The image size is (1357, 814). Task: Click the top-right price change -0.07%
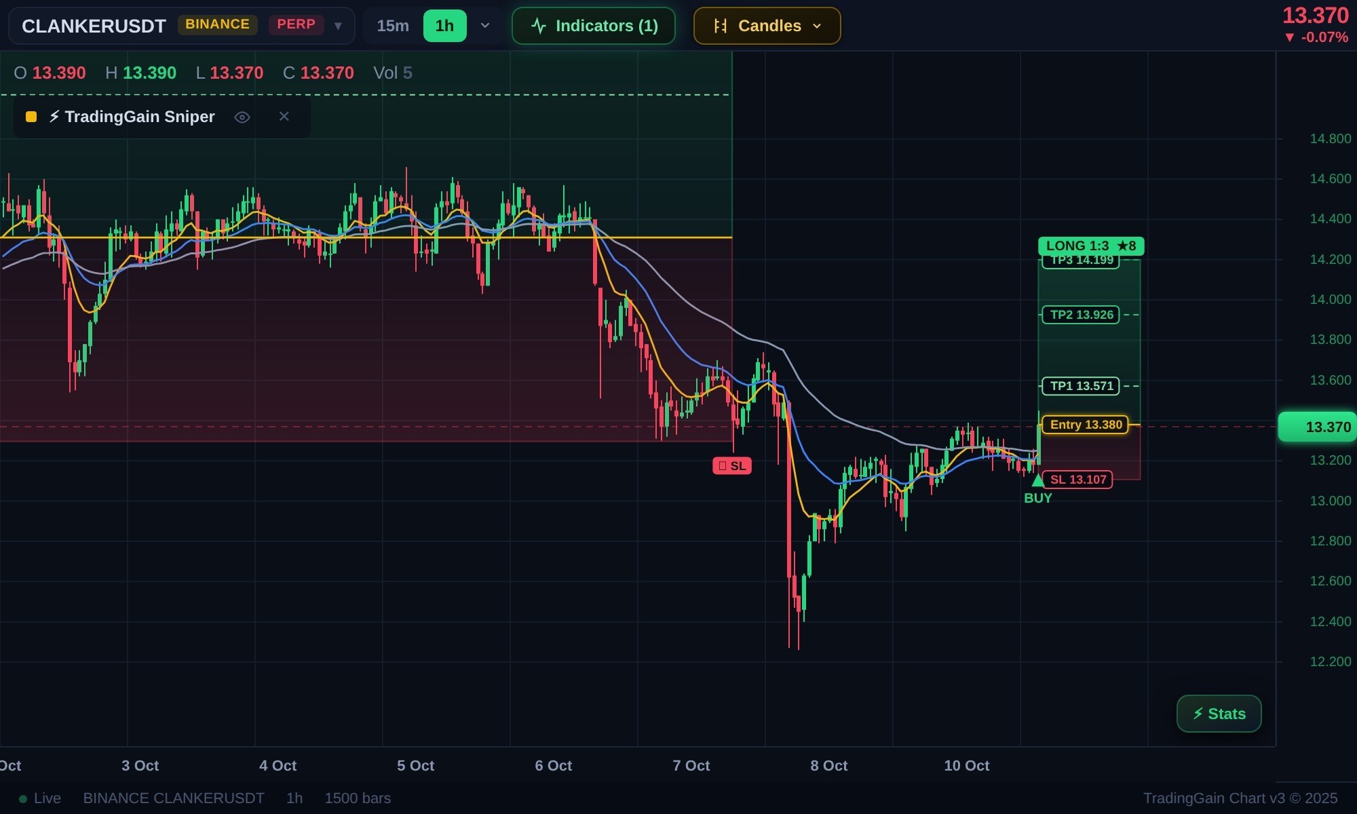(x=1316, y=37)
